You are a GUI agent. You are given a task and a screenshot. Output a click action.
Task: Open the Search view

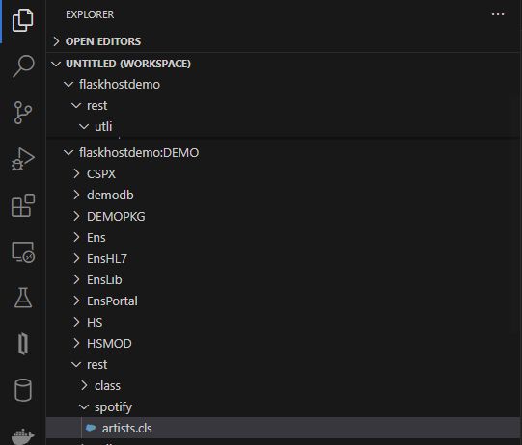click(x=23, y=66)
